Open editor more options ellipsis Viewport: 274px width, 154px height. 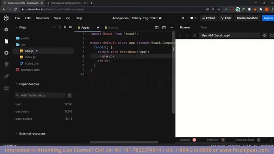pos(171,27)
